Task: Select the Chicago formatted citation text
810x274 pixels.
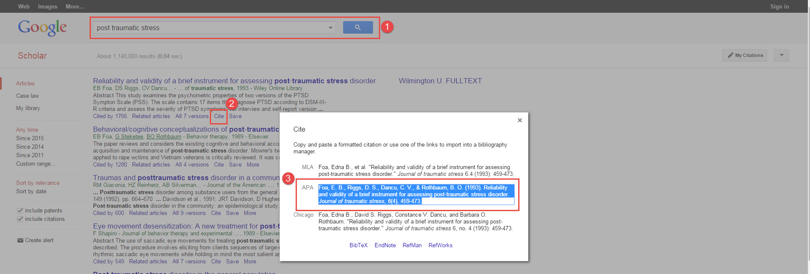Action: 416,221
